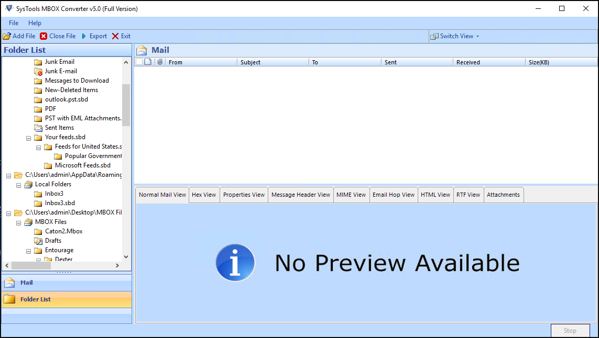Switch to the Message Header View tab

[301, 195]
